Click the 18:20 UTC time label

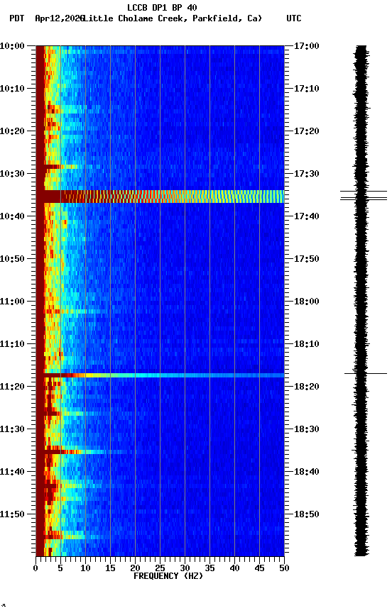(x=307, y=387)
